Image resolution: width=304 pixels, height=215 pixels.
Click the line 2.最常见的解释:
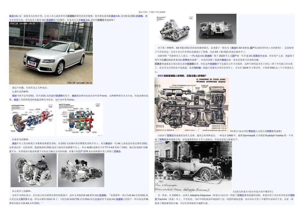20,139
